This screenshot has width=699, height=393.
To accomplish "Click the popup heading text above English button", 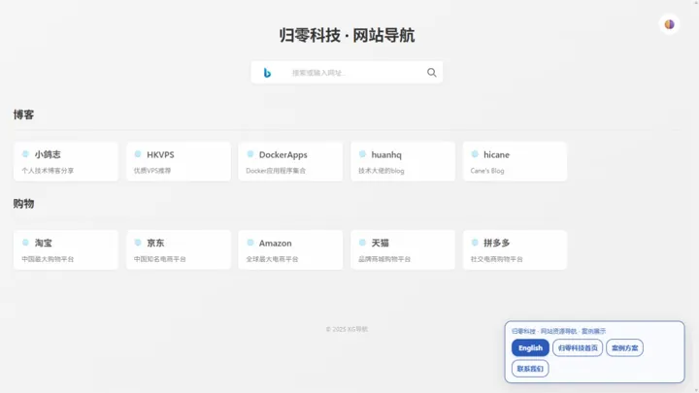I will point(558,331).
